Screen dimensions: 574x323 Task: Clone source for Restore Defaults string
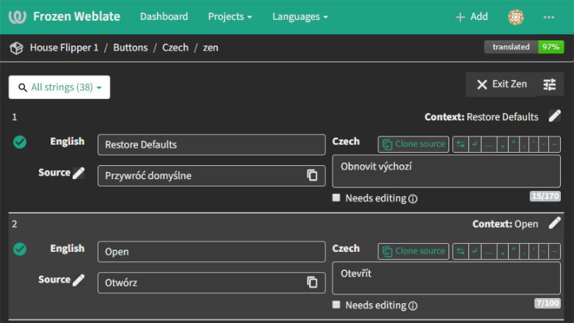click(413, 145)
